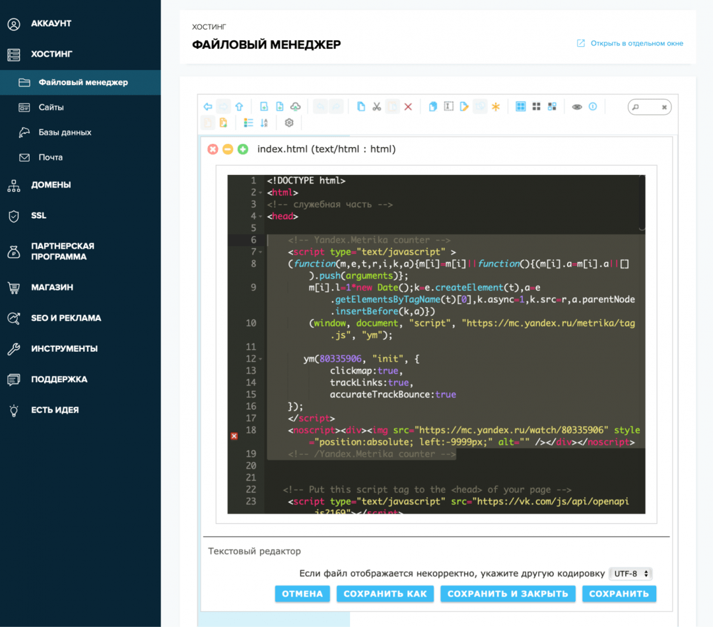Click the orange asterisk icon in toolbar
713x627 pixels.
click(495, 106)
